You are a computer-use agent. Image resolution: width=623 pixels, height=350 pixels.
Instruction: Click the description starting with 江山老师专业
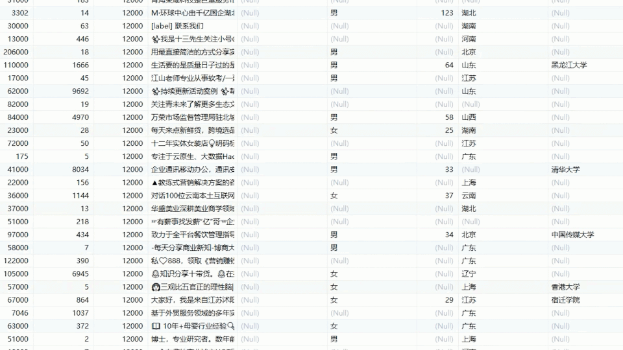[193, 78]
